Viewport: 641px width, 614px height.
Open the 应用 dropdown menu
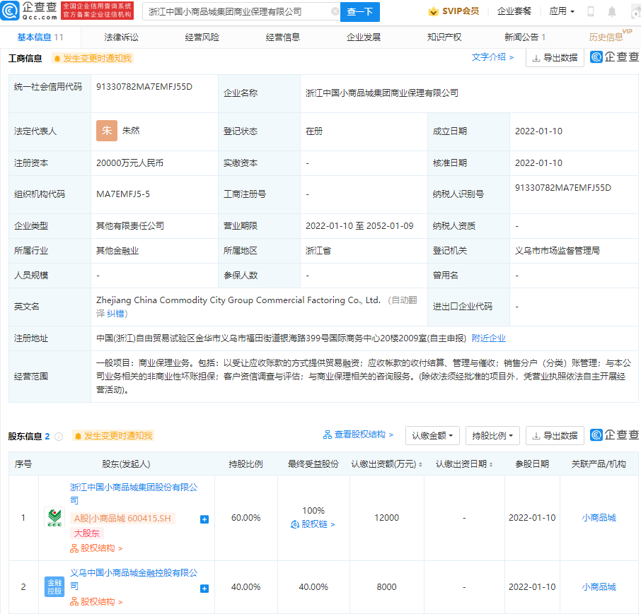562,11
